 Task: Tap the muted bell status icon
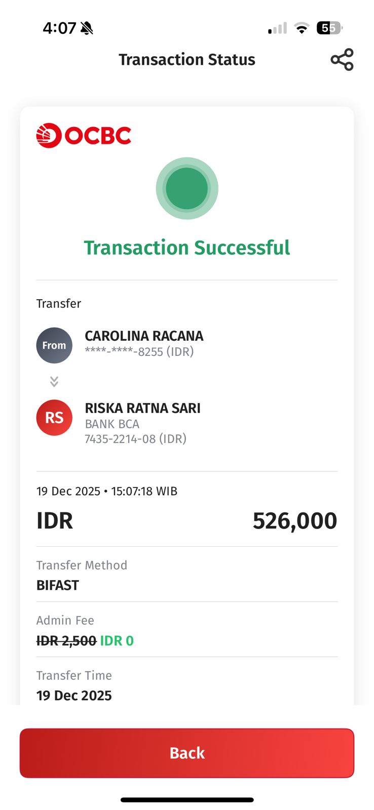point(87,28)
